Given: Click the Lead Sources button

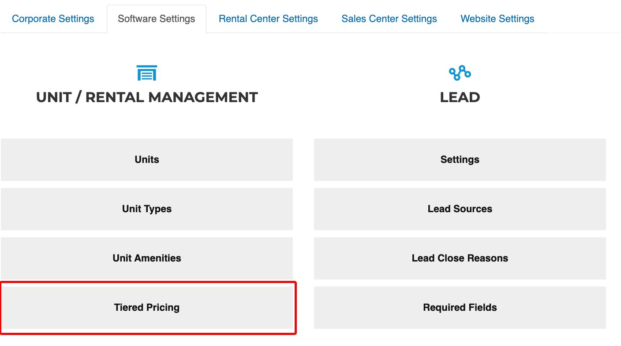Looking at the screenshot, I should [x=460, y=209].
